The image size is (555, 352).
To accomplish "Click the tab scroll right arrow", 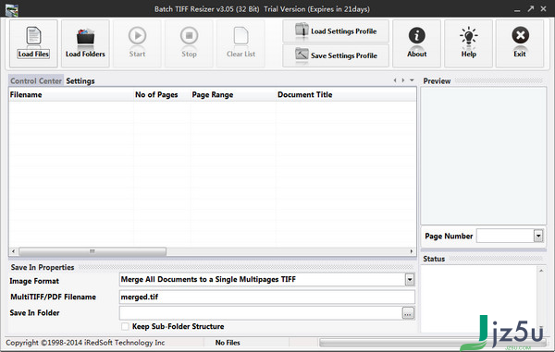I will (403, 80).
